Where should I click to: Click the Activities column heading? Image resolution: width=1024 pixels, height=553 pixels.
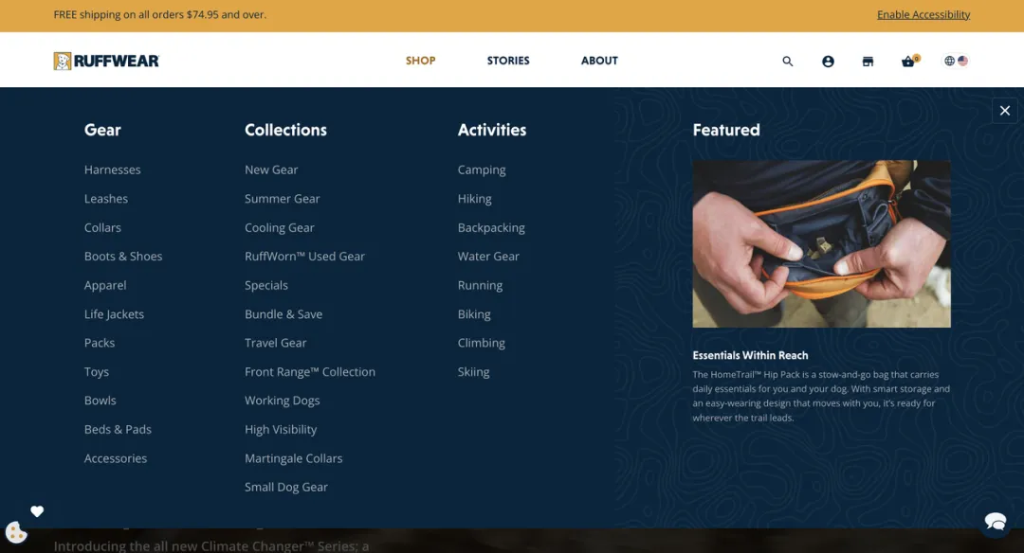click(x=492, y=130)
